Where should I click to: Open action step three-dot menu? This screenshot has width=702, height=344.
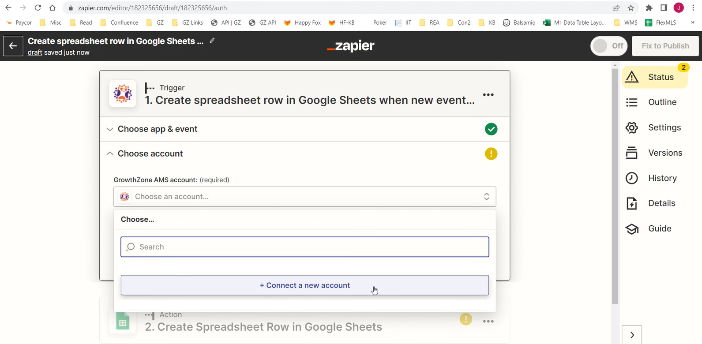[488, 321]
